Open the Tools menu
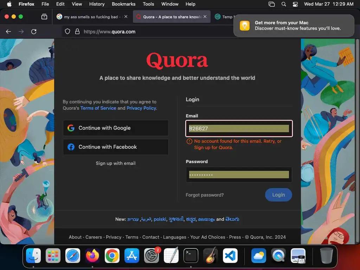This screenshot has height=270, width=360. (x=148, y=4)
